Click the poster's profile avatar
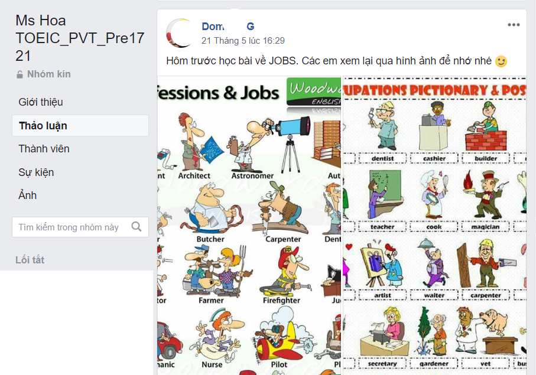Viewport: 536px width, 375px height. point(180,33)
